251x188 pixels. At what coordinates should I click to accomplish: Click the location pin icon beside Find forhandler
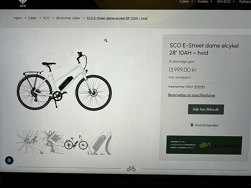(x=192, y=125)
